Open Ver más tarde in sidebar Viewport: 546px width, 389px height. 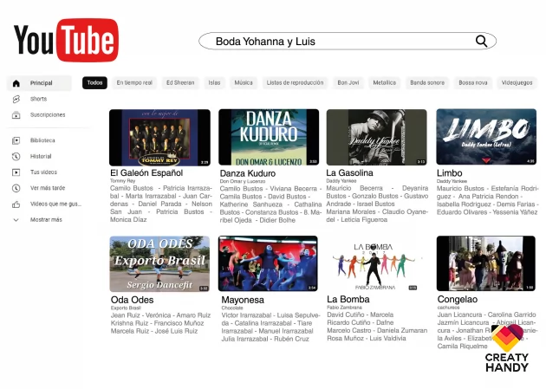click(x=48, y=188)
